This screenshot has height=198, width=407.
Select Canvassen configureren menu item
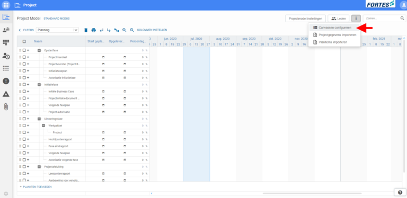tap(334, 28)
